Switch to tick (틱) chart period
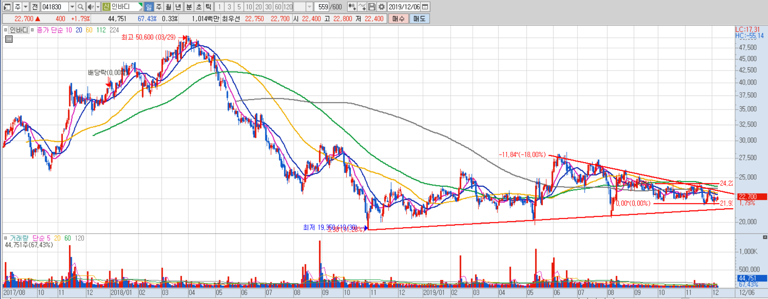This screenshot has height=299, width=768. coord(209,7)
